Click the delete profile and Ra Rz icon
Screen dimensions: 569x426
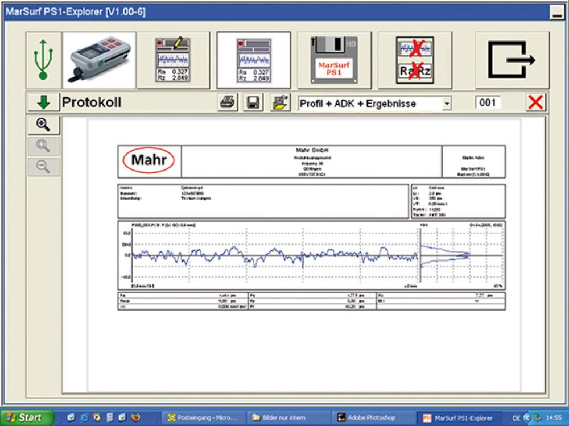(415, 60)
